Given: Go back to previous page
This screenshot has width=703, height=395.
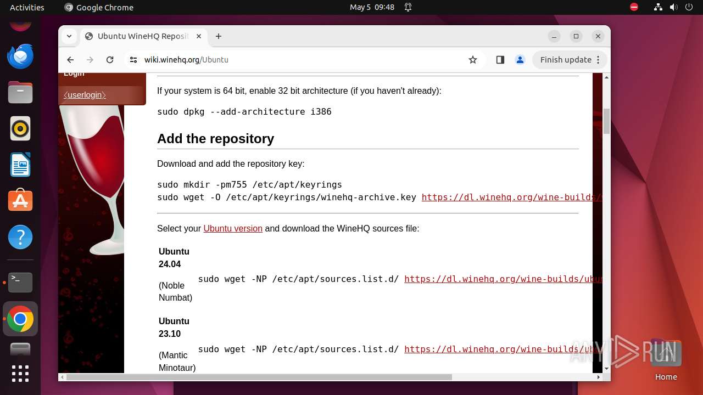Looking at the screenshot, I should click(x=70, y=60).
